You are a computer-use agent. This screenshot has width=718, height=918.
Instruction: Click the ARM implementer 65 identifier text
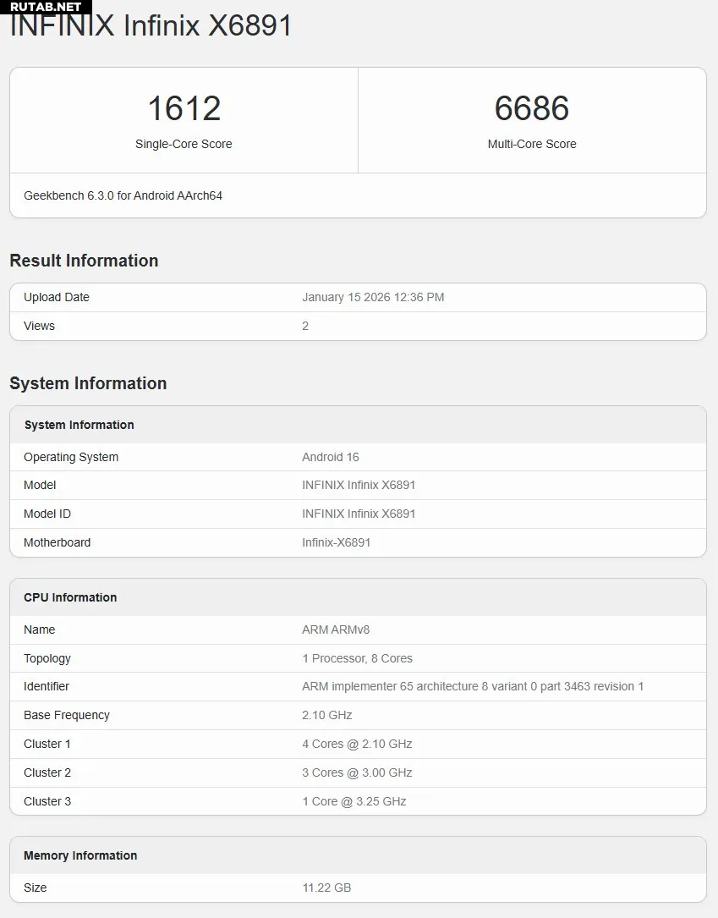(472, 686)
